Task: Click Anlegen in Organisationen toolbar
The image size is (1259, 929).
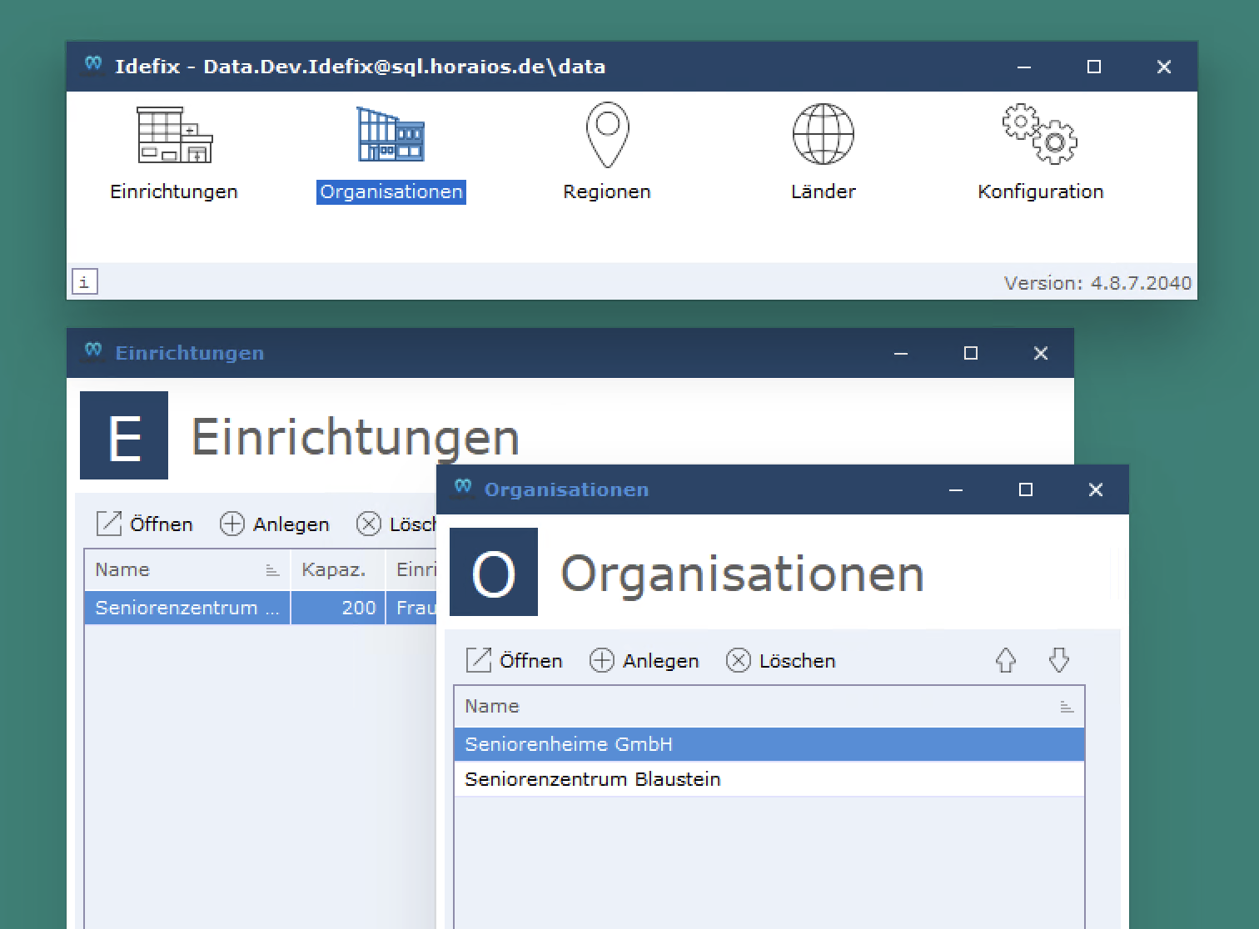Action: click(644, 661)
